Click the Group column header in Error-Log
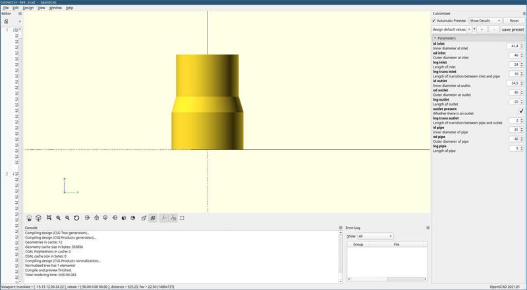This screenshot has width=527, height=290. tap(358, 245)
